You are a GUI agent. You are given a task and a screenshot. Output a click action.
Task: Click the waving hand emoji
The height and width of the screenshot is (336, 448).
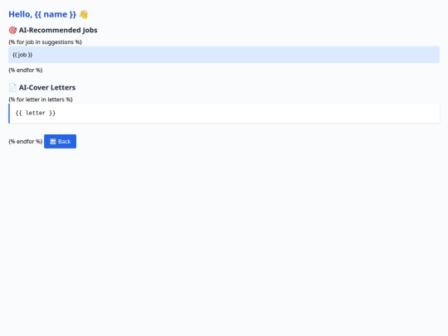coord(84,14)
